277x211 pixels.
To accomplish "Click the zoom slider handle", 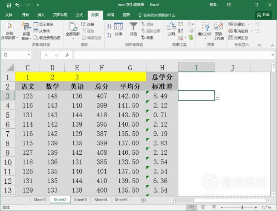I will coord(242,208).
